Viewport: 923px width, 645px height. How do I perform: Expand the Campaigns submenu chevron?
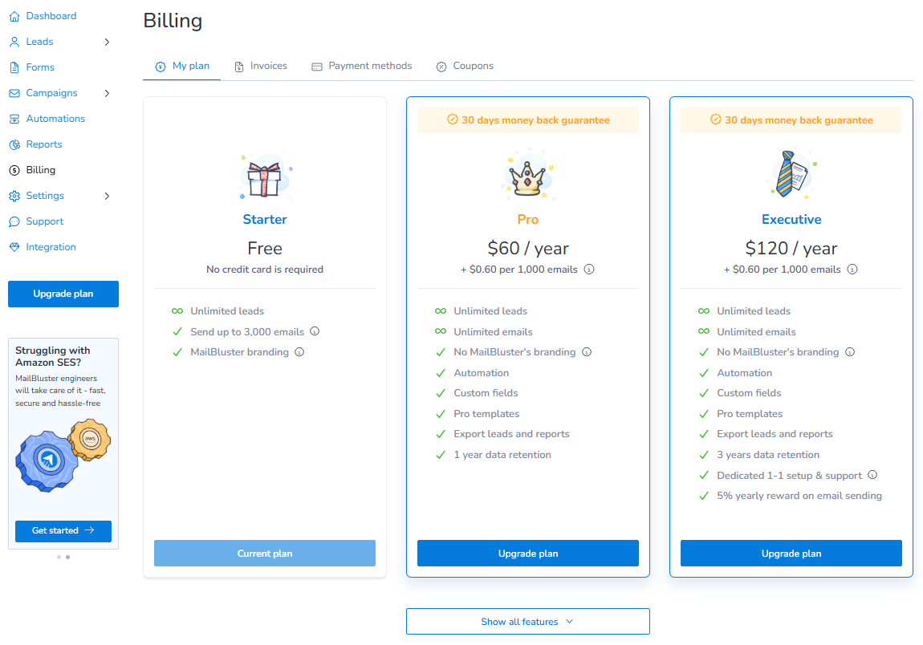[107, 93]
